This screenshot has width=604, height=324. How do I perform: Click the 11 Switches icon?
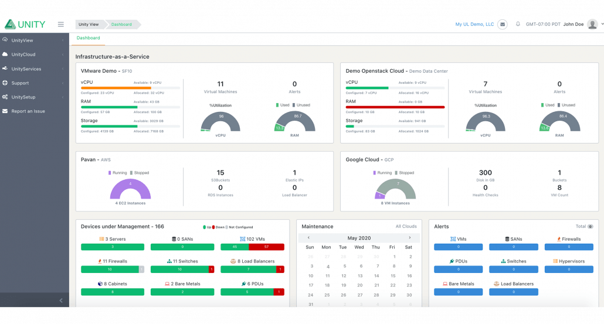169,261
